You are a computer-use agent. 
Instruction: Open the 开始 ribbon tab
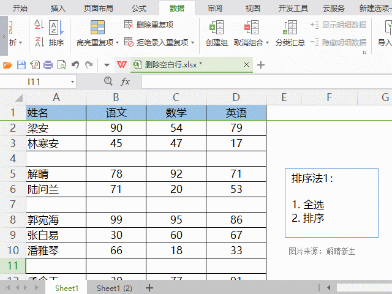tap(20, 8)
